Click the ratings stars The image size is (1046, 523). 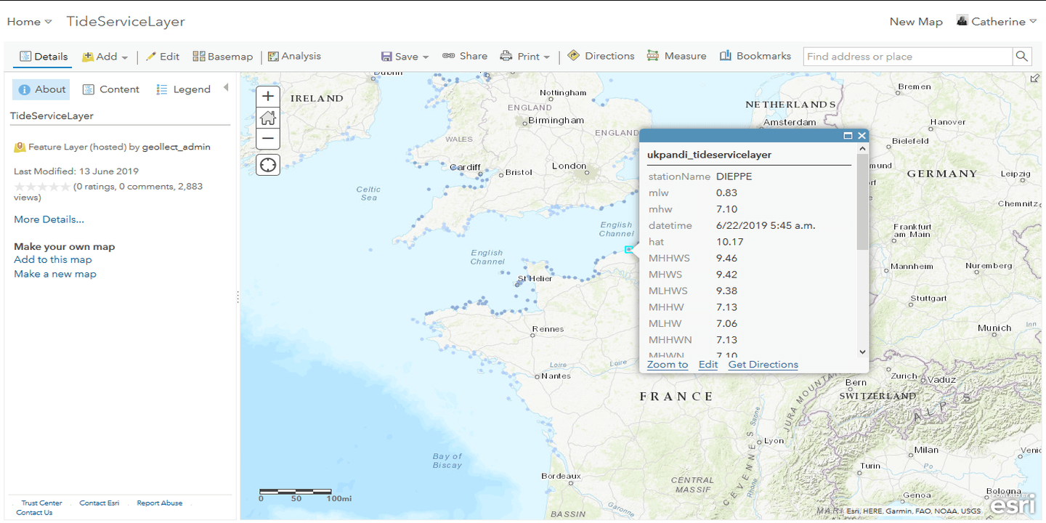pos(42,187)
